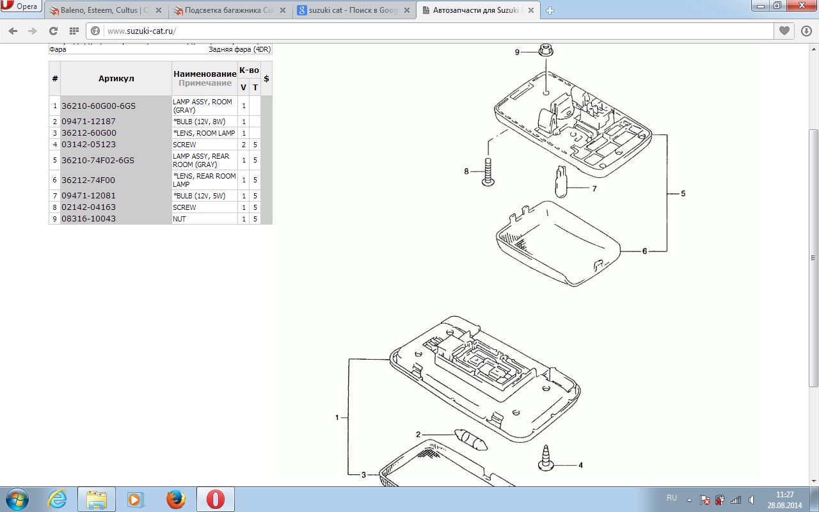Select the 'Автозапчасти для Suzuki' tab
Screen dimensions: 819x512
pos(478,10)
